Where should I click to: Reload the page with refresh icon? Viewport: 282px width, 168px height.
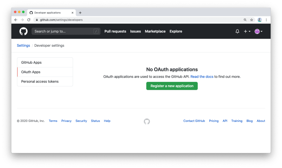pyautogui.click(x=29, y=20)
